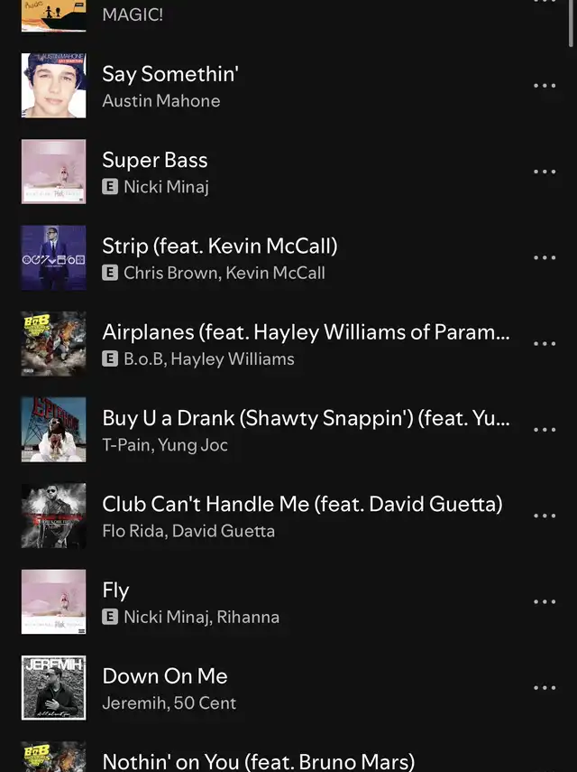Click the T-Pain Epiphany album cover
This screenshot has height=772, width=577.
(x=53, y=429)
